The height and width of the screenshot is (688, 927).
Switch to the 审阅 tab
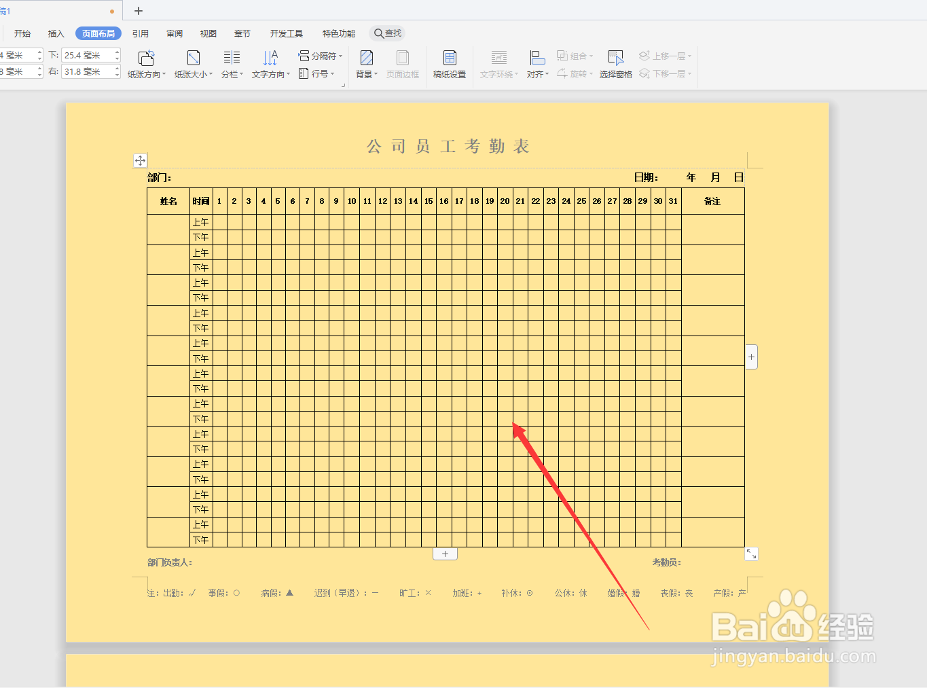(175, 33)
